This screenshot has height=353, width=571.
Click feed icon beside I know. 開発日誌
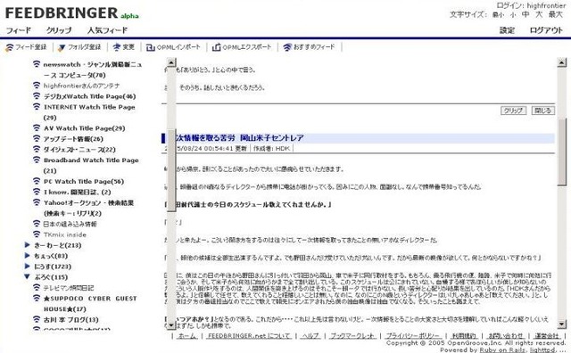point(37,192)
